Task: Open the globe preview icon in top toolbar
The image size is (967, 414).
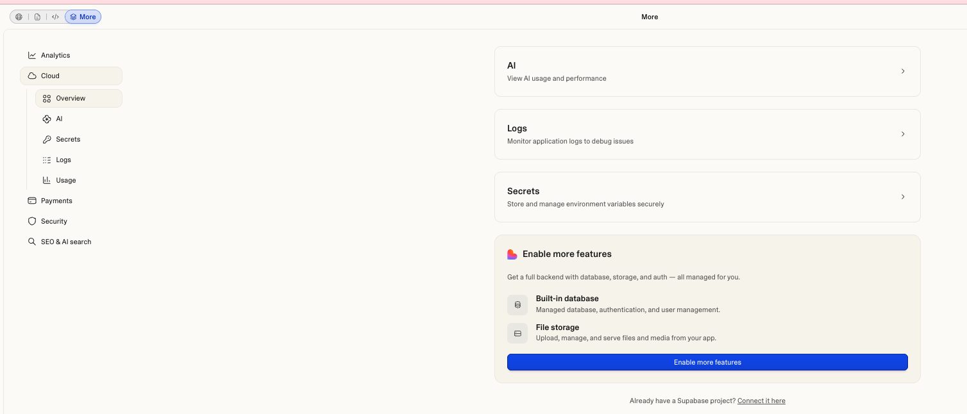Action: [19, 17]
